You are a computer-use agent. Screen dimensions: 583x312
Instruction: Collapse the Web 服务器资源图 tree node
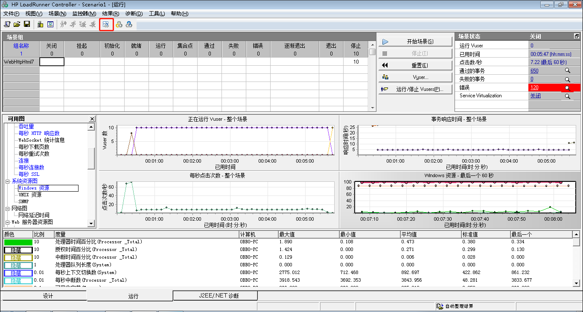[7, 222]
